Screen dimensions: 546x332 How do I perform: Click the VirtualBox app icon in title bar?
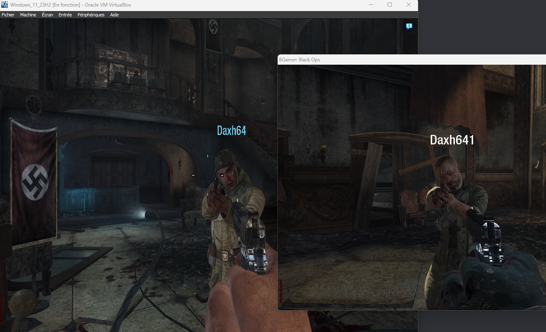point(5,5)
